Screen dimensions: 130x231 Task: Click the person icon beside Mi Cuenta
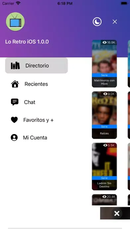[14, 138]
